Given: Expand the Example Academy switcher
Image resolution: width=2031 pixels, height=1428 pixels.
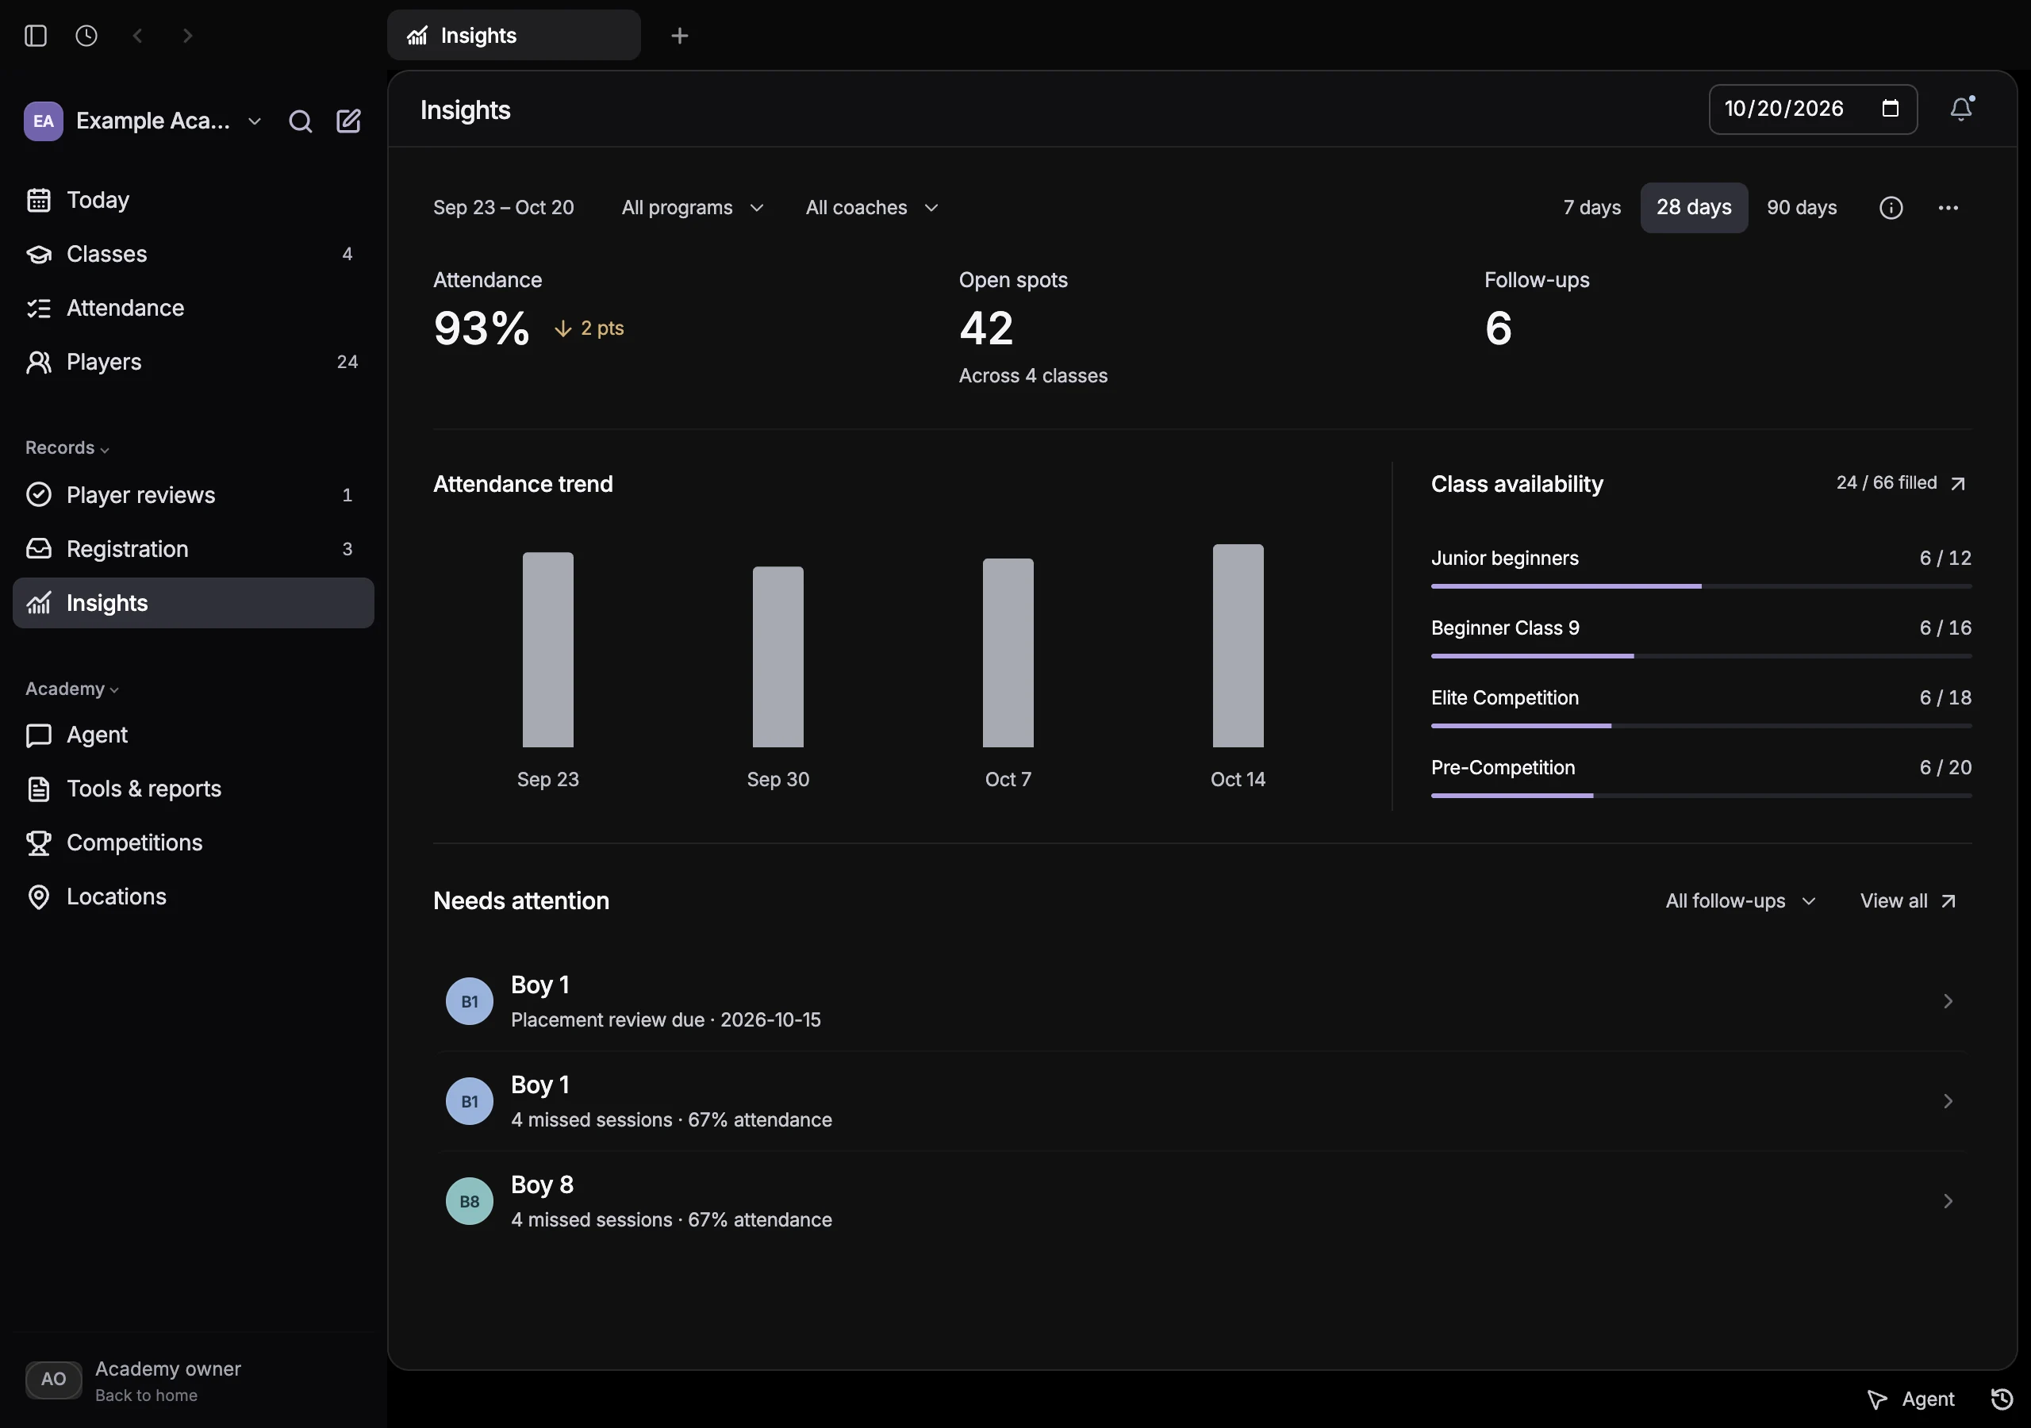Looking at the screenshot, I should [168, 121].
